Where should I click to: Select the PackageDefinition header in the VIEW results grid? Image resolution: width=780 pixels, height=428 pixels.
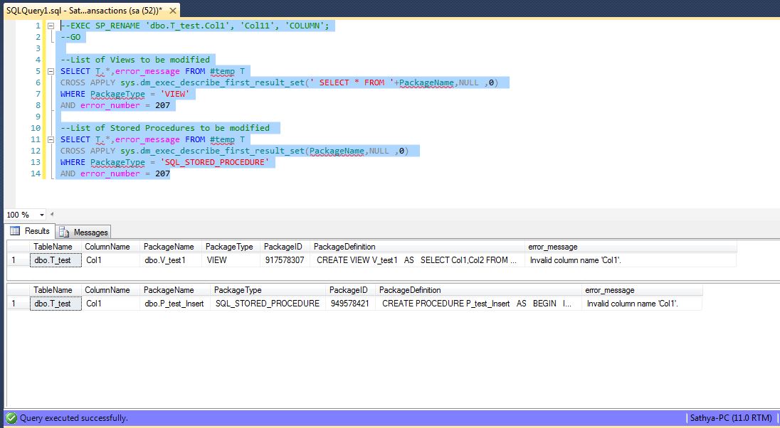click(417, 247)
